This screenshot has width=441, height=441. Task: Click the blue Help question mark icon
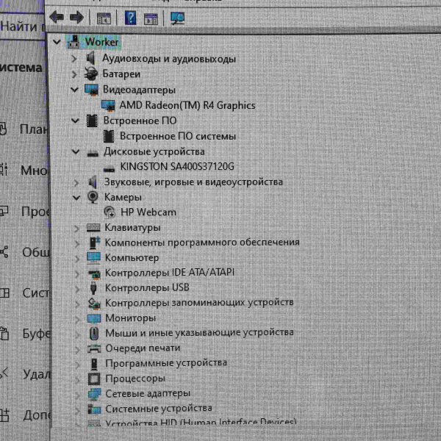(130, 18)
